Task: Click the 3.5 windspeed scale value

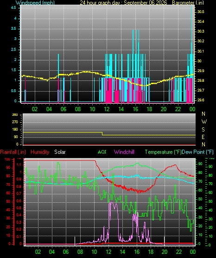Action: coord(13,29)
